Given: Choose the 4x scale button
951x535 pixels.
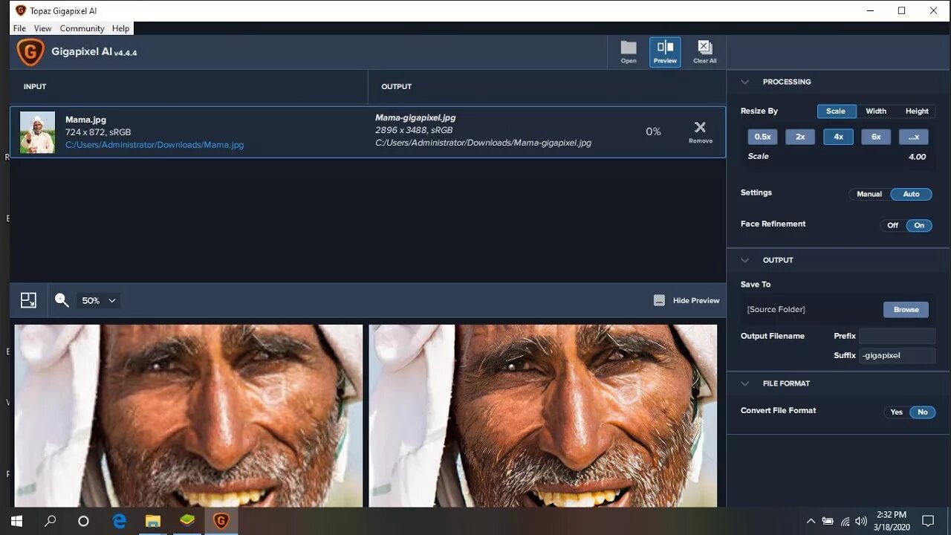Looking at the screenshot, I should (x=838, y=137).
